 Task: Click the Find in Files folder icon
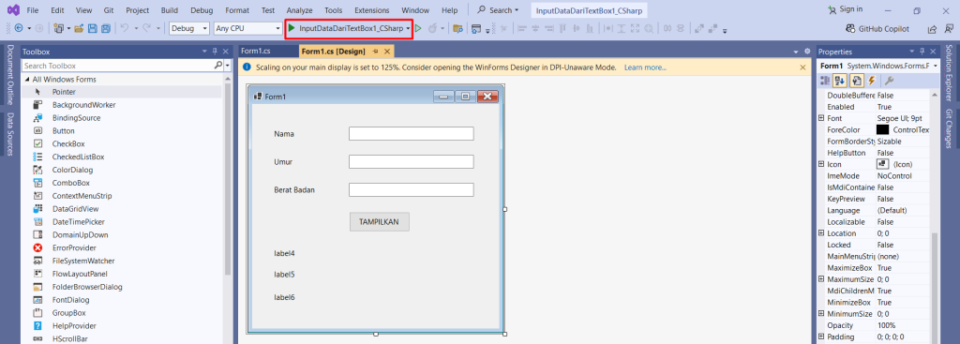[x=457, y=28]
